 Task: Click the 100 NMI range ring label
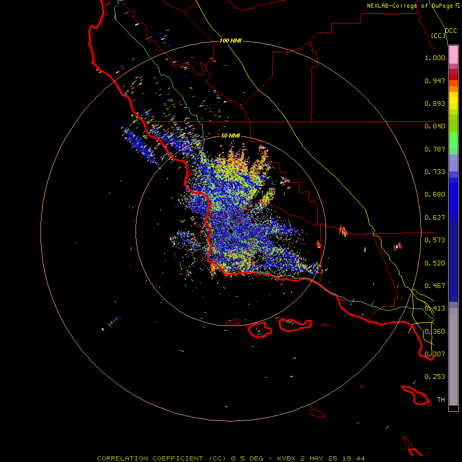(230, 41)
